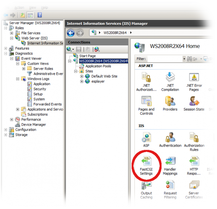Expand the Storage node
The height and width of the screenshot is (209, 217).
[6, 135]
